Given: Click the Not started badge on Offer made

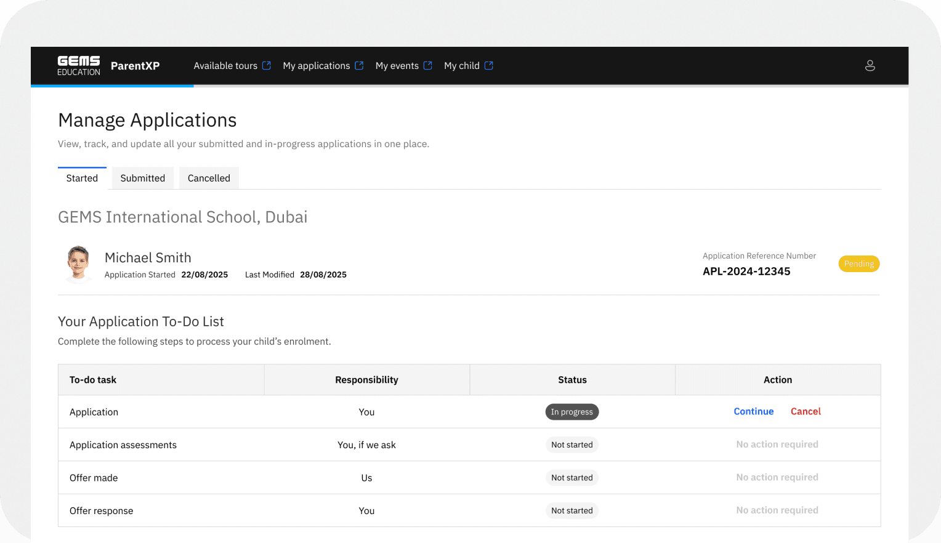Looking at the screenshot, I should (572, 477).
